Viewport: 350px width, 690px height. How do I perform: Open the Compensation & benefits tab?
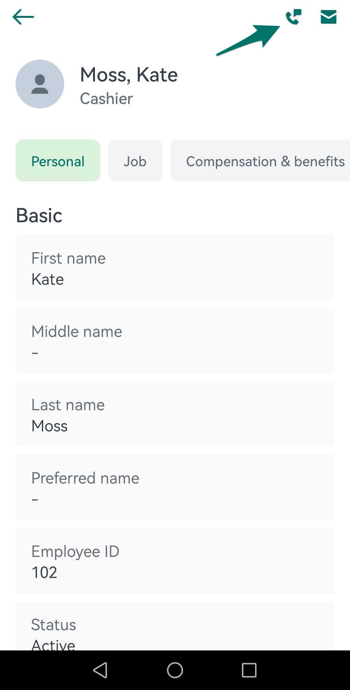pos(265,161)
